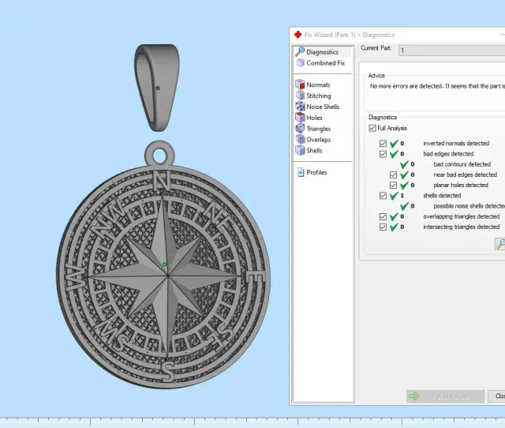The image size is (505, 428).
Task: Select Diagnostics in the wizard list
Action: [x=322, y=52]
